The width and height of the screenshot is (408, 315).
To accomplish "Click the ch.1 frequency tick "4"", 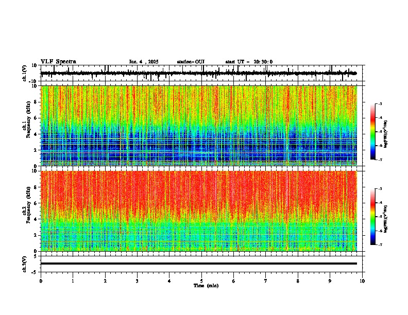I will 36,134.
